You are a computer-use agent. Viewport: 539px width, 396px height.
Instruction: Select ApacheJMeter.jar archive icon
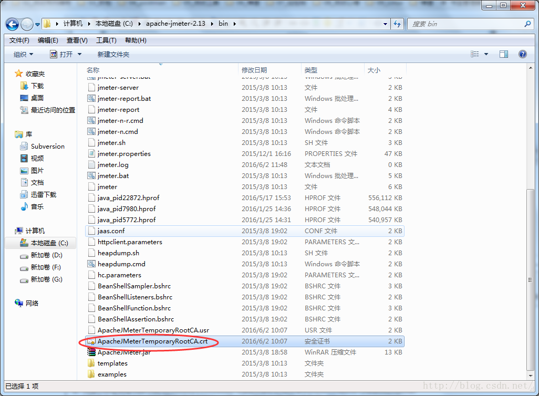coord(91,352)
